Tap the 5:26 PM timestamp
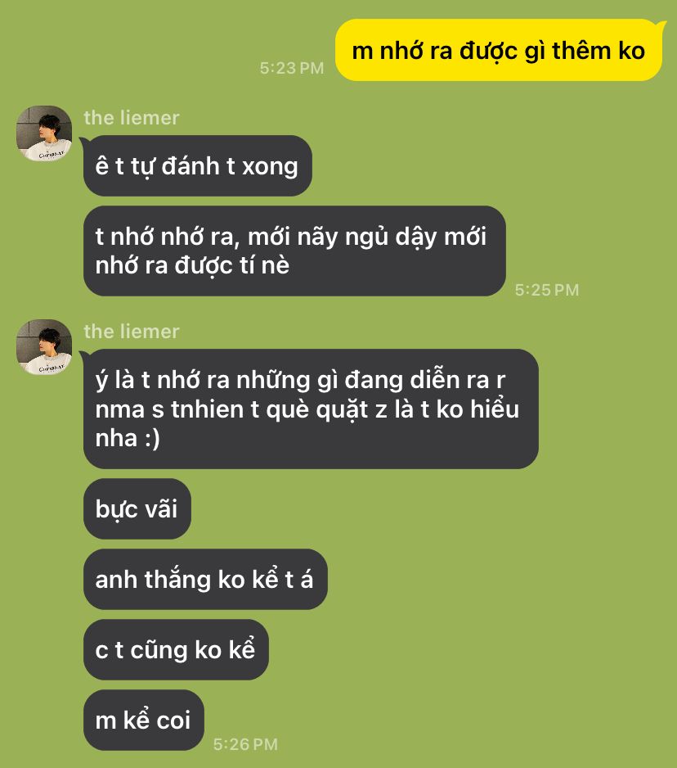Image resolution: width=677 pixels, height=768 pixels. point(245,744)
